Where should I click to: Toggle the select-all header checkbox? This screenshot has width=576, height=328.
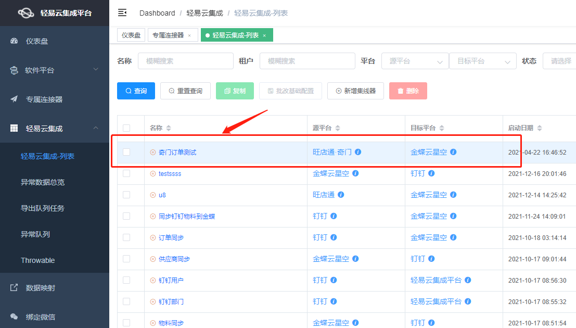[x=126, y=128]
